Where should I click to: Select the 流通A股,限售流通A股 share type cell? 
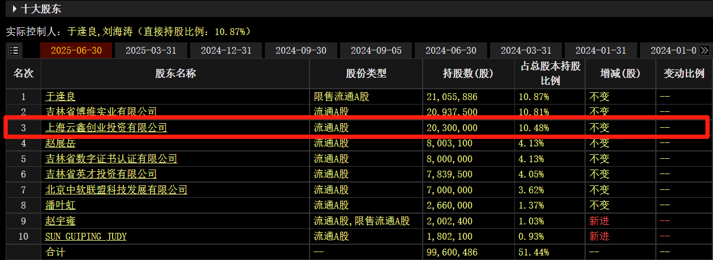(x=362, y=221)
